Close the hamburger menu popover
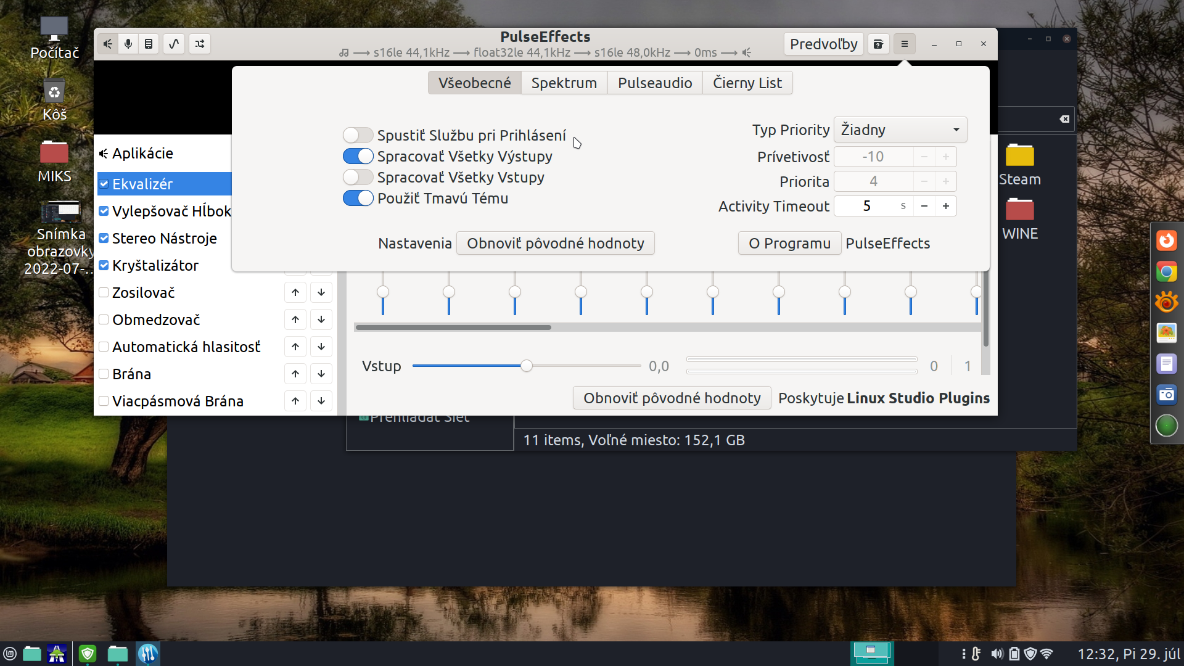 pyautogui.click(x=904, y=44)
